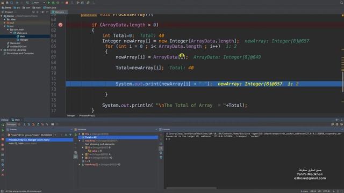Click the Manger breadcrumb below the editor
This screenshot has height=193, width=344.
71,116
